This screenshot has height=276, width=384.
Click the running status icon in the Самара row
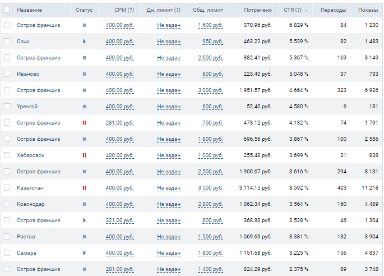(x=85, y=252)
